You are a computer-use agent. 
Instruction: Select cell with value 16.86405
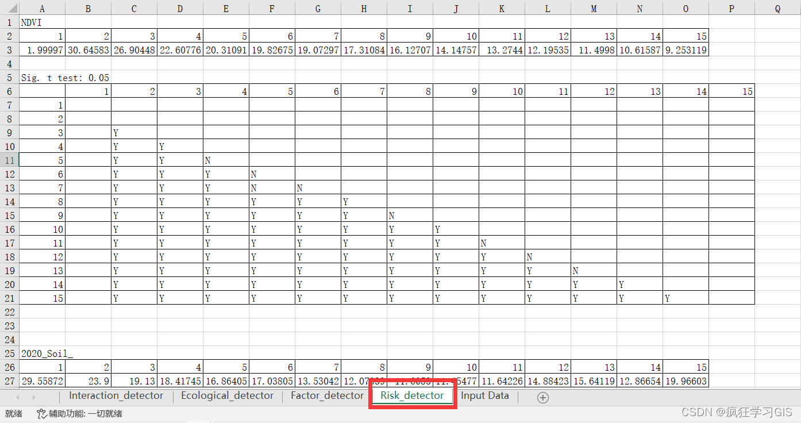(x=226, y=381)
